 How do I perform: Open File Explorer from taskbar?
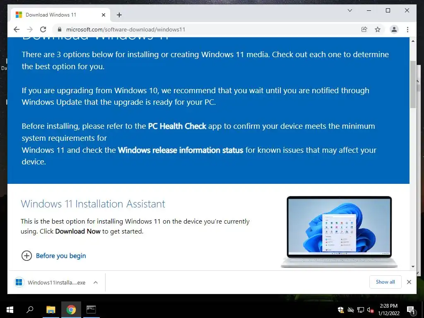coord(51,310)
